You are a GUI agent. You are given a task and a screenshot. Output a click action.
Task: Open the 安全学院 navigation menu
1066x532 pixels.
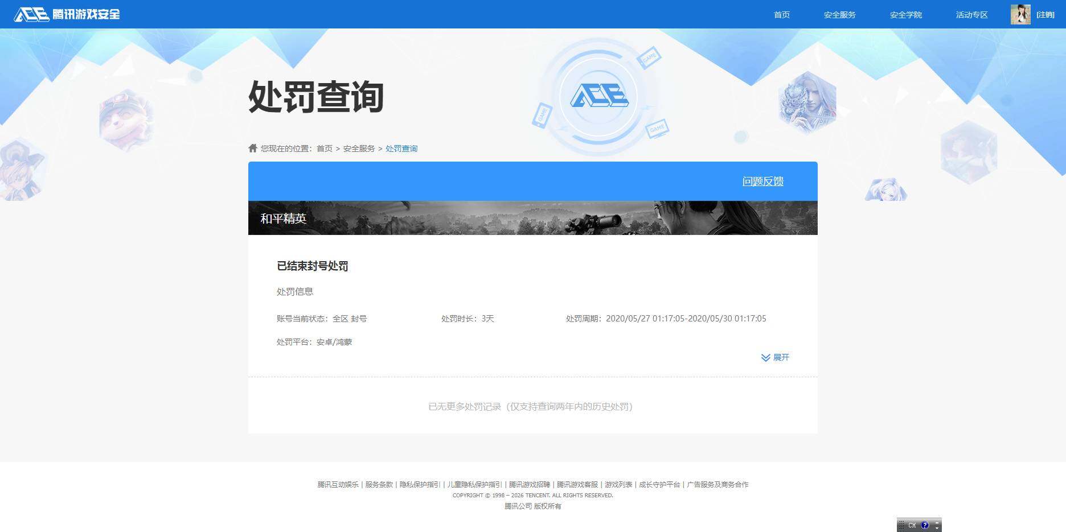click(x=905, y=15)
